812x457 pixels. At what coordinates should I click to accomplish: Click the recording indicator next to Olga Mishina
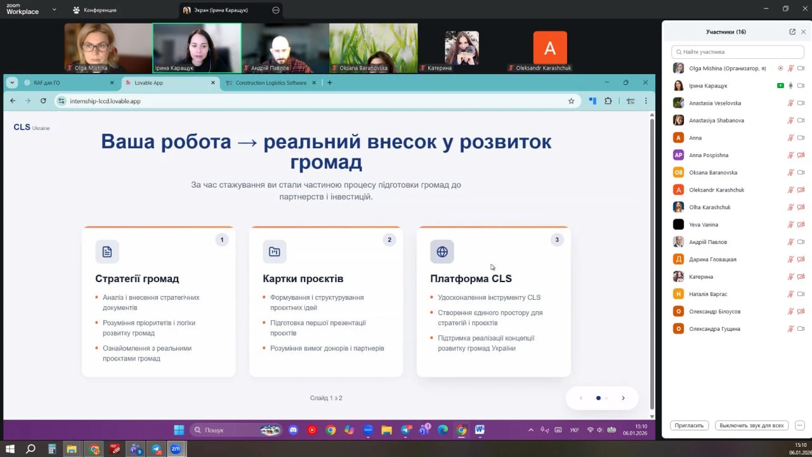tap(780, 68)
